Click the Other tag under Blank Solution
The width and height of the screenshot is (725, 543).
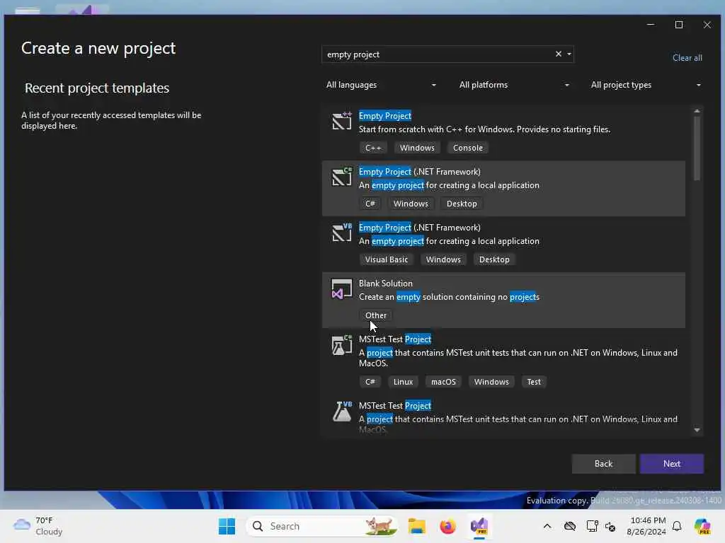click(375, 315)
